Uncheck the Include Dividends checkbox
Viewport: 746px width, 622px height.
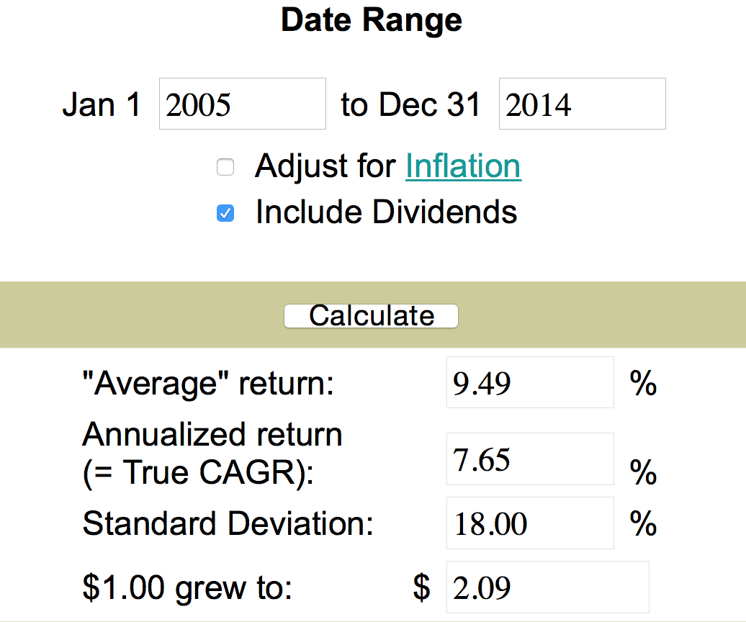pyautogui.click(x=225, y=213)
